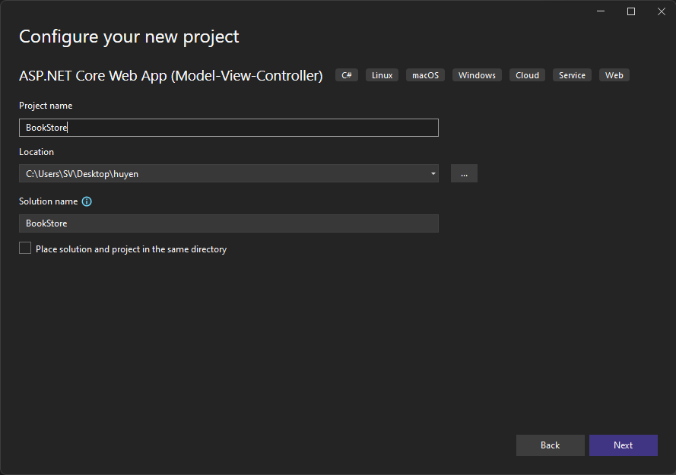Click the Location path combo box
Image resolution: width=676 pixels, height=475 pixels.
point(221,173)
